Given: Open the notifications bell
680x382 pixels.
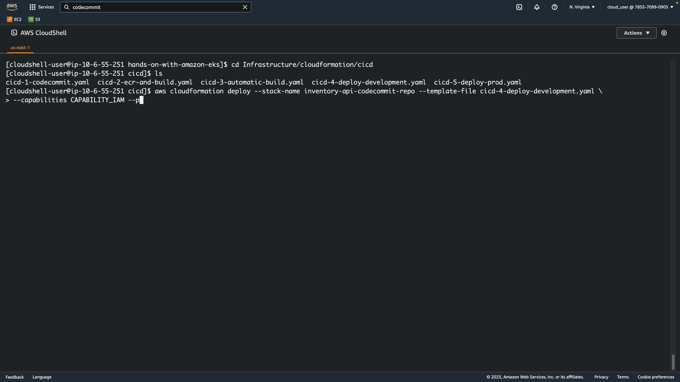Looking at the screenshot, I should 537,7.
